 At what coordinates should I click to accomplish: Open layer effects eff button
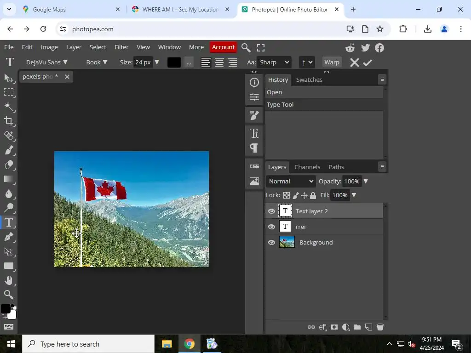[x=322, y=327]
